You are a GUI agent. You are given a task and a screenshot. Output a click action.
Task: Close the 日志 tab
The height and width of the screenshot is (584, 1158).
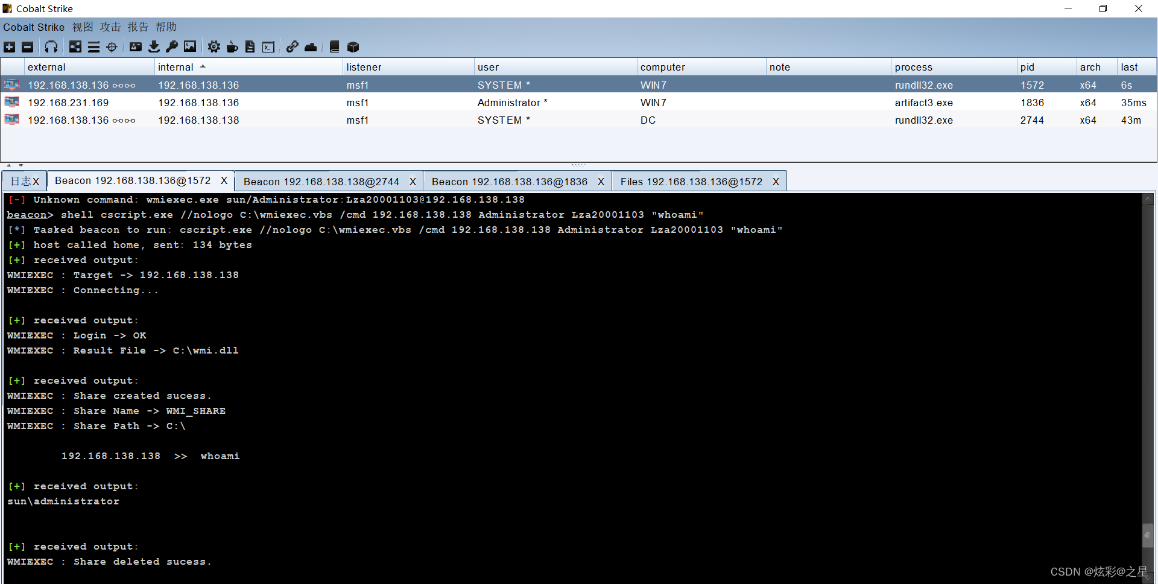(x=36, y=182)
